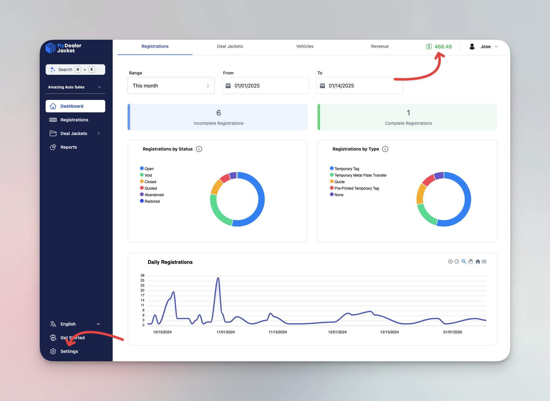
Task: Reset the chart view with the home icon
Action: pyautogui.click(x=478, y=261)
